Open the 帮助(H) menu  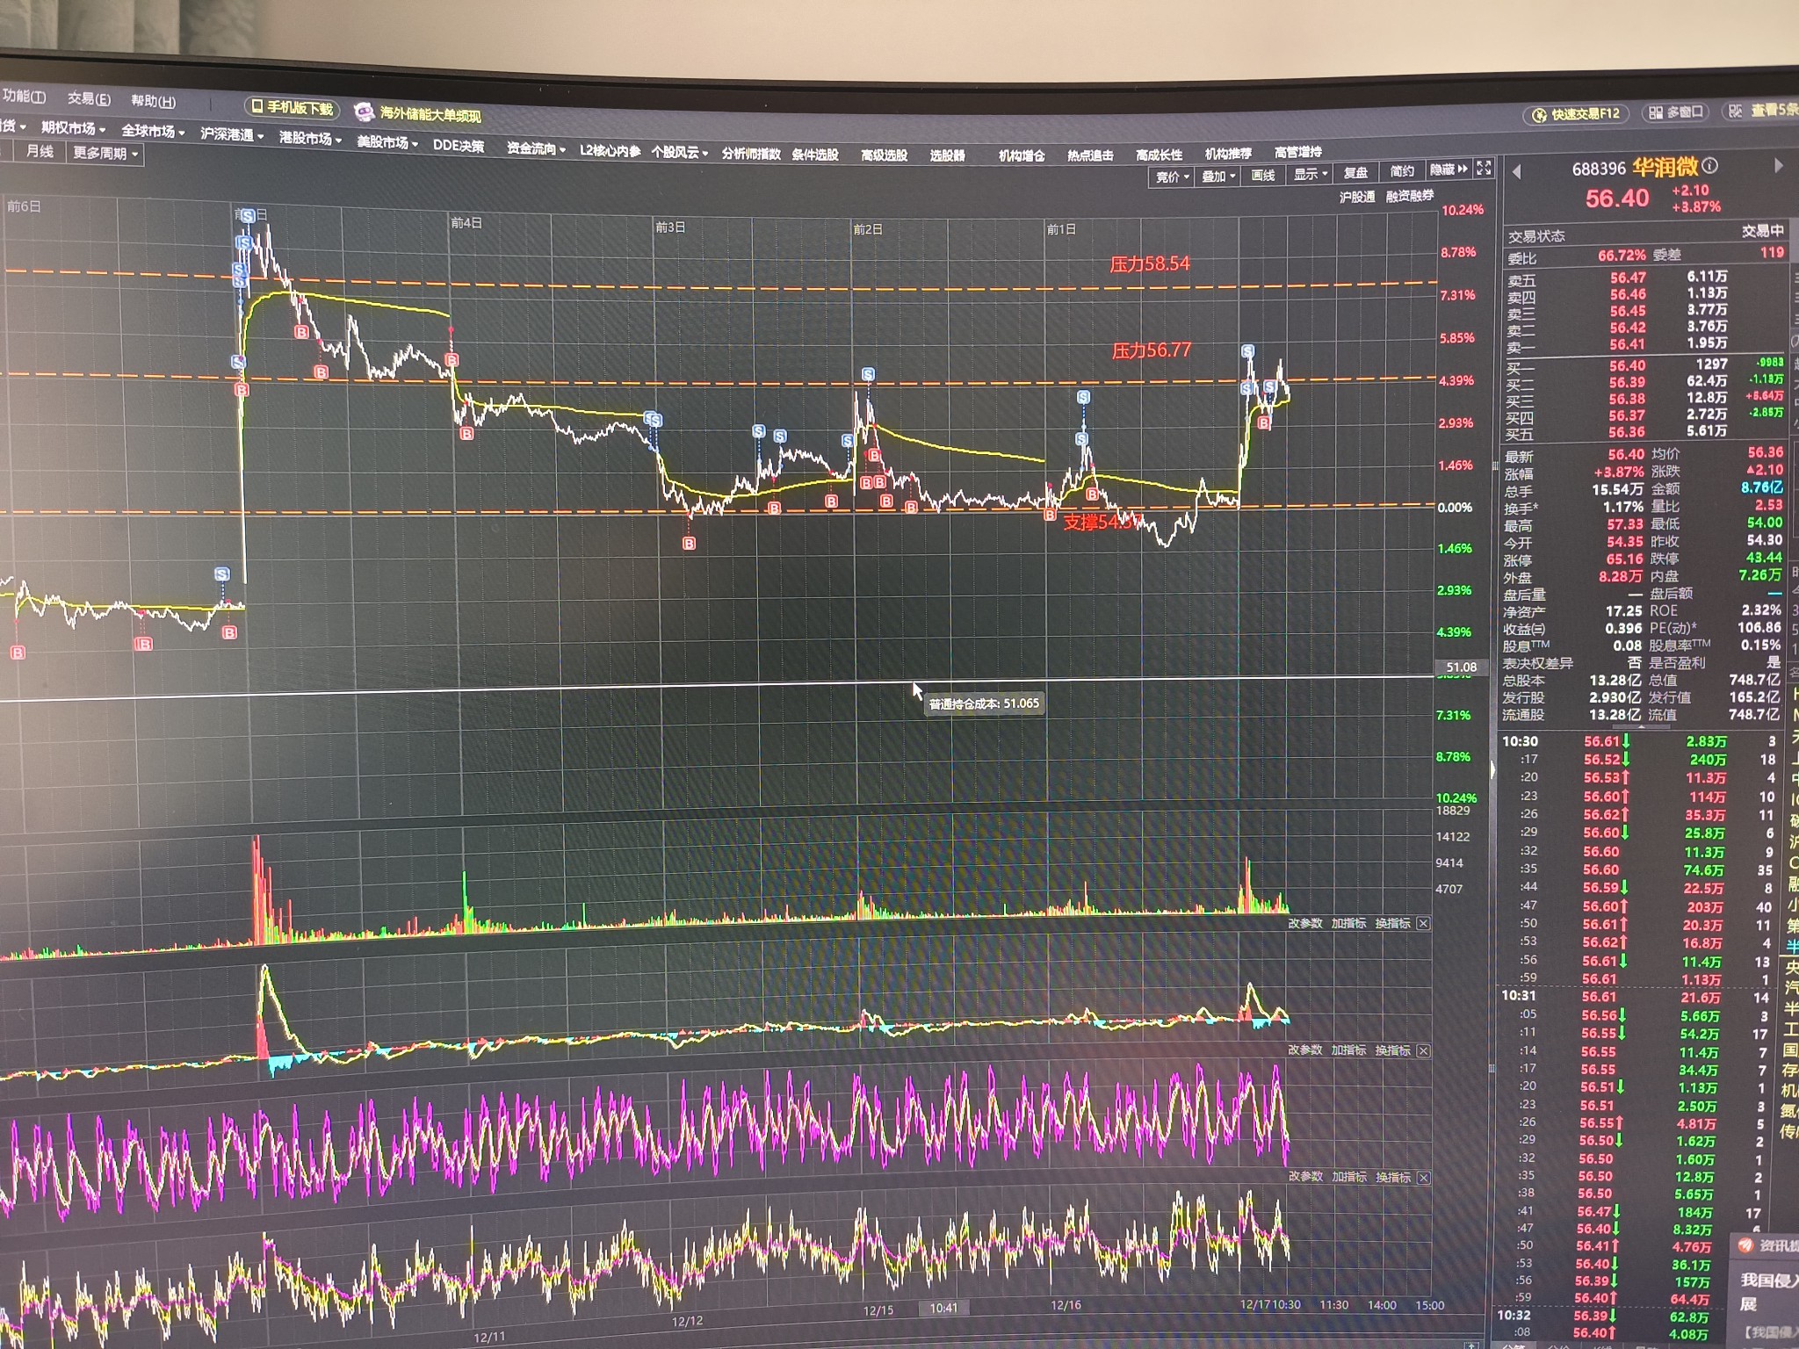153,102
